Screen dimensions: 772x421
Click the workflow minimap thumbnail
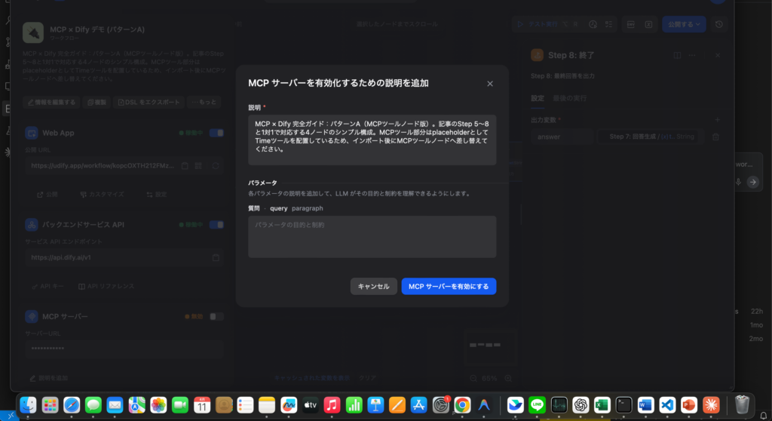(x=490, y=346)
